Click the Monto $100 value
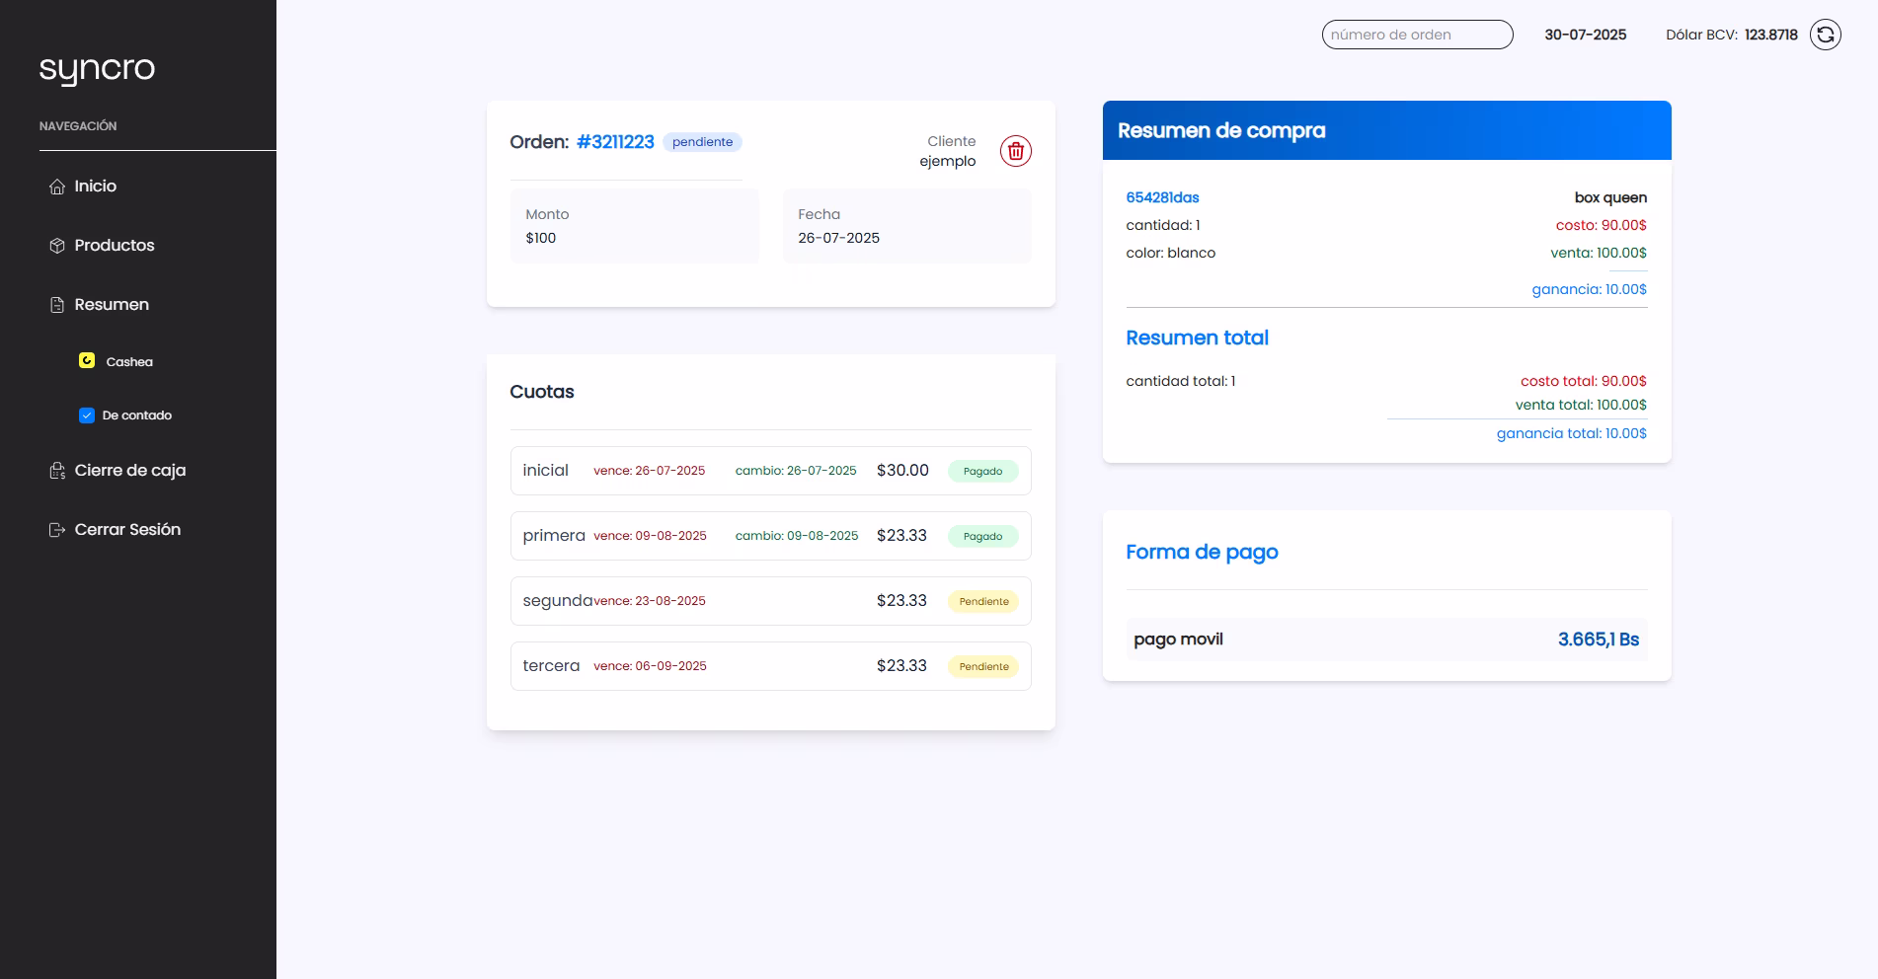The height and width of the screenshot is (979, 1878). coord(541,238)
